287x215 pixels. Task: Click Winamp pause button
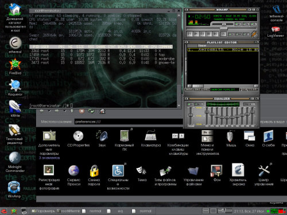point(202,34)
